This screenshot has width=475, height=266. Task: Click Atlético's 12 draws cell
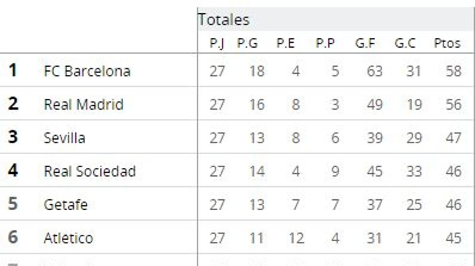pyautogui.click(x=296, y=239)
